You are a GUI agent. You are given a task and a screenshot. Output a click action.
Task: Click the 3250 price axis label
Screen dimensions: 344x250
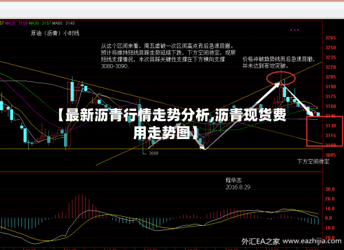click(330, 48)
